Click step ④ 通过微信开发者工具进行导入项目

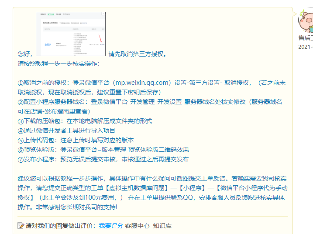66,130
